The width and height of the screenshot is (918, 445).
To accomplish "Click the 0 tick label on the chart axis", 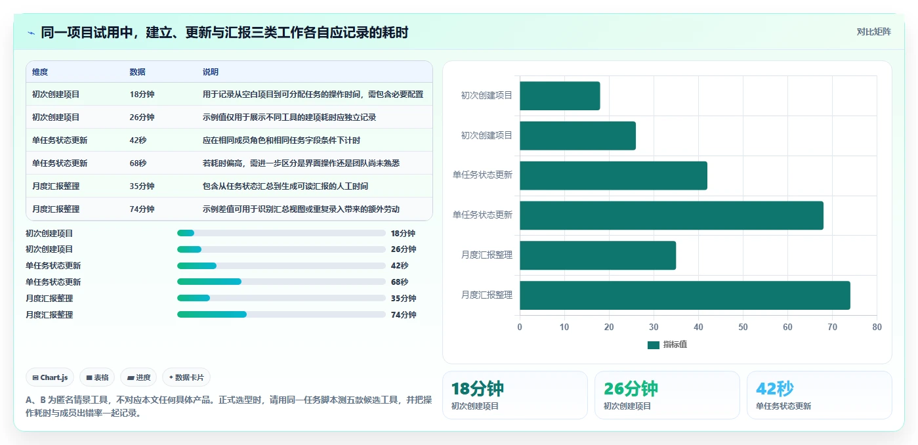I will point(520,327).
